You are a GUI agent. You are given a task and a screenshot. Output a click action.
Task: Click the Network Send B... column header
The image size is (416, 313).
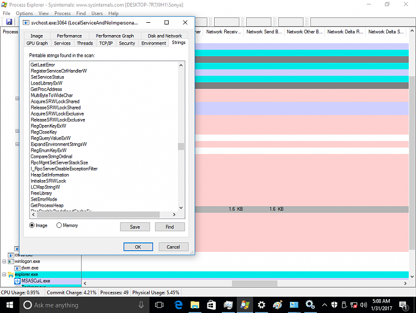[264, 32]
